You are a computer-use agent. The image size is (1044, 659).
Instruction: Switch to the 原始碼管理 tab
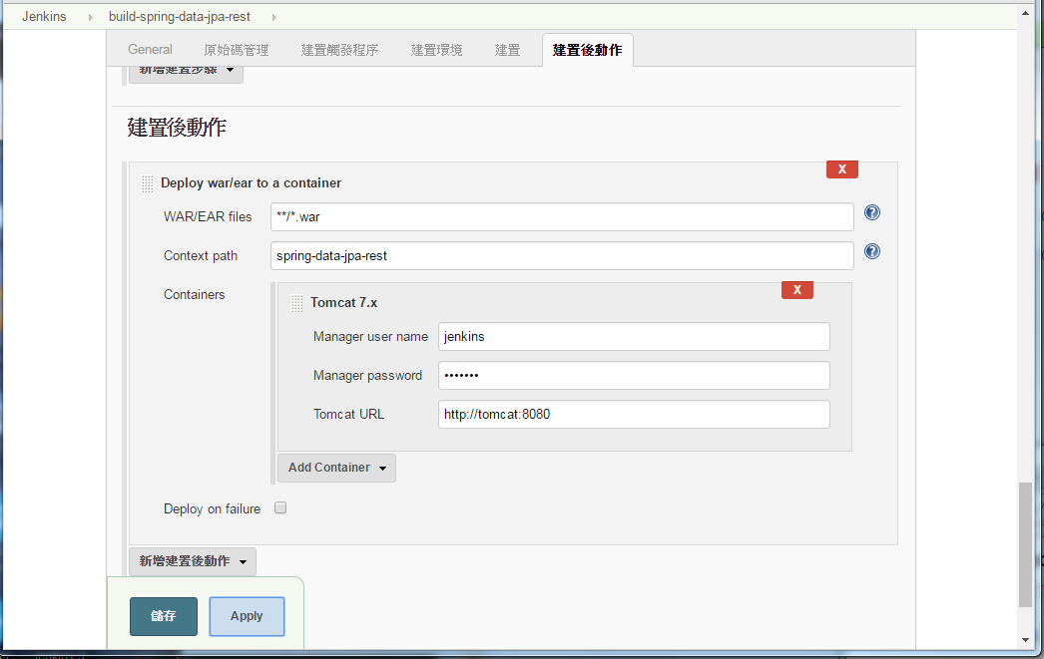(237, 50)
